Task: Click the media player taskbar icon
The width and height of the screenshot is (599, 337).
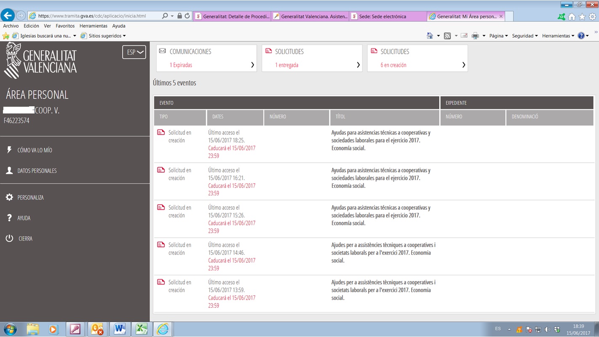Action: pos(53,329)
